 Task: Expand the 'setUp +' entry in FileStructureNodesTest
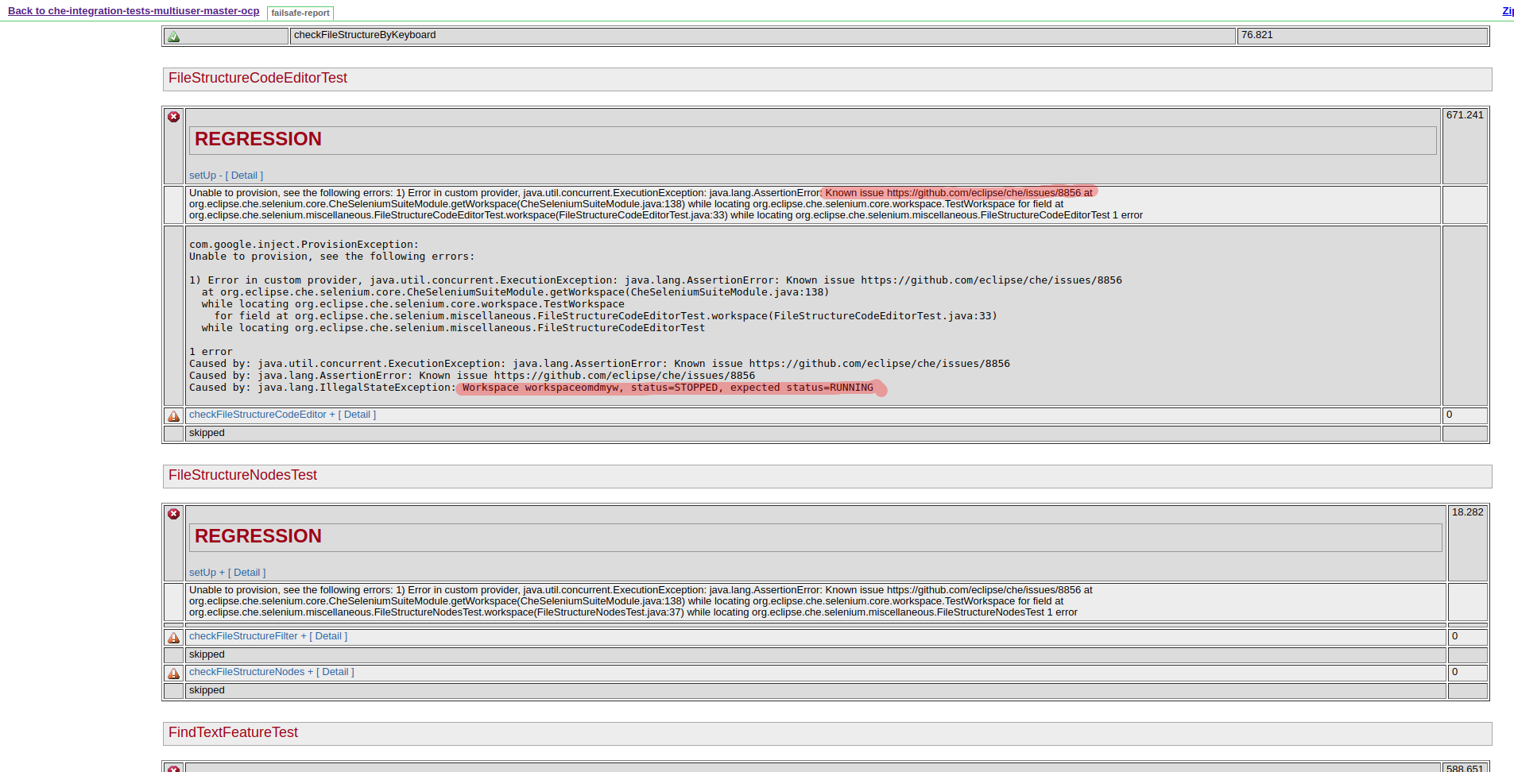pos(207,573)
